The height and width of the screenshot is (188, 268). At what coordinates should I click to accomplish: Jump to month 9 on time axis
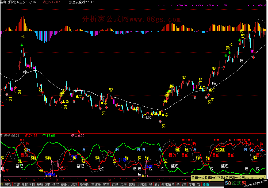coord(110,180)
